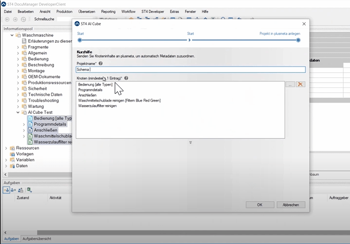Click the first Start wizard step marker
The height and width of the screenshot is (244, 350).
coord(80,40)
